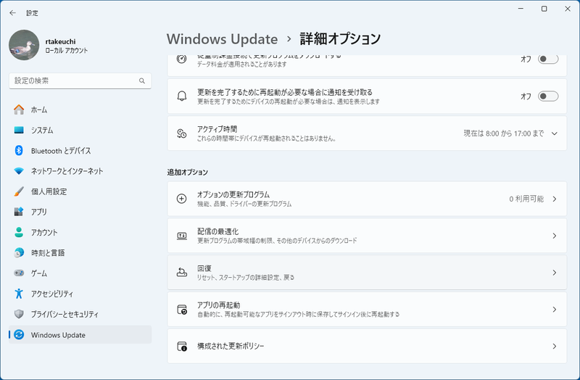Image resolution: width=580 pixels, height=380 pixels.
Task: Click the chevron on the 構成された更新ポリシー row
Action: click(554, 347)
